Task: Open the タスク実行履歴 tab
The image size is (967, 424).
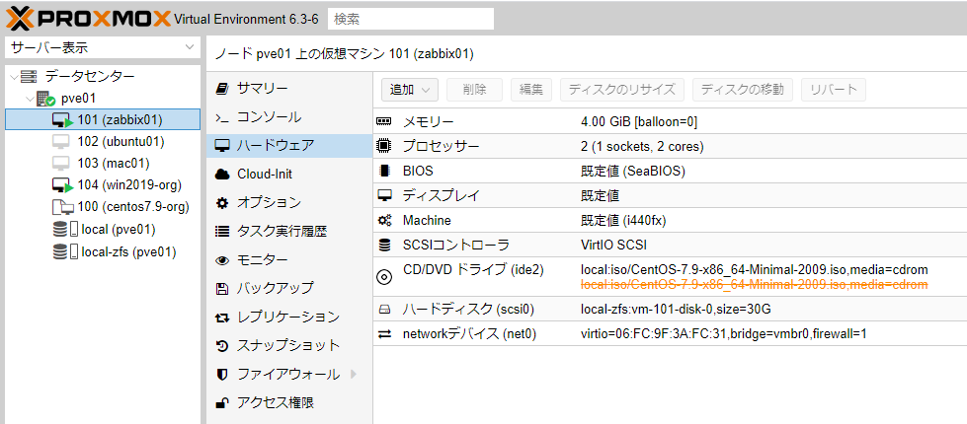Action: pos(289,232)
